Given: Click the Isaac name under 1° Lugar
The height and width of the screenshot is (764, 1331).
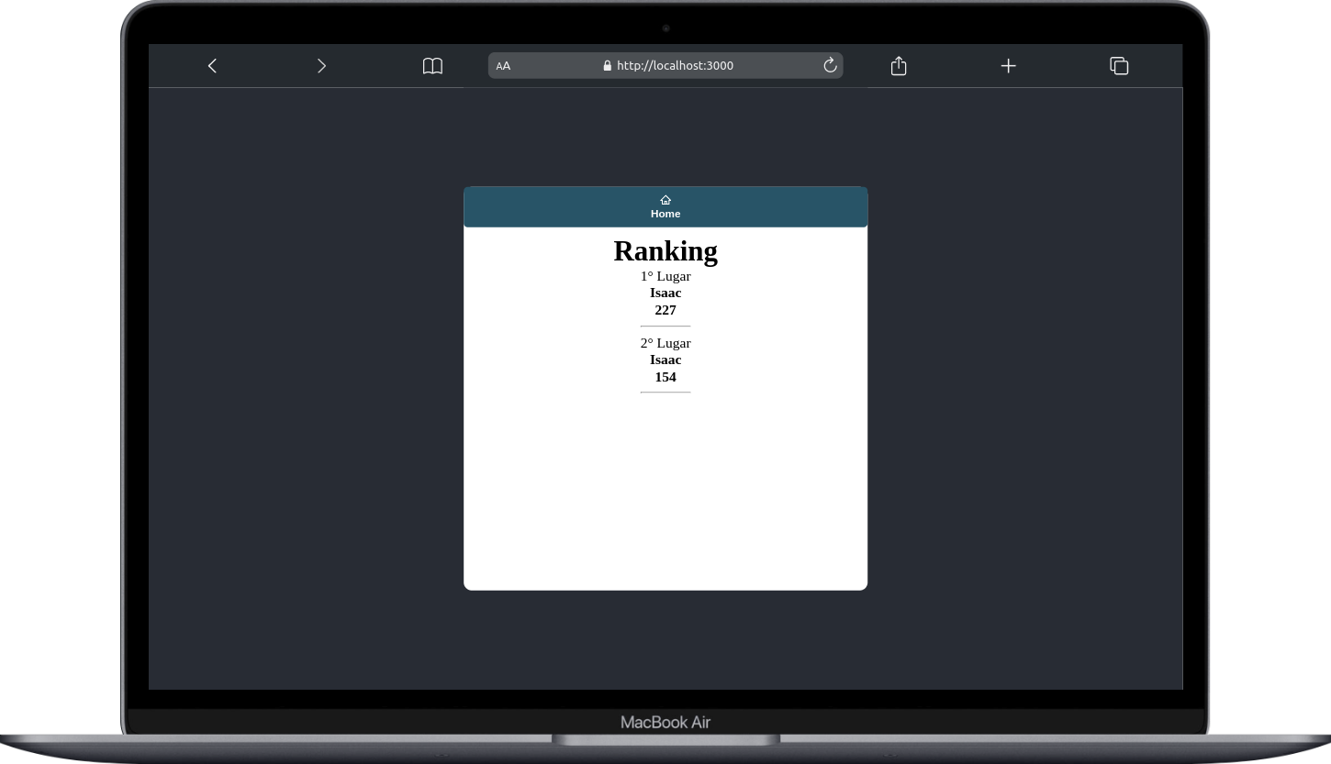Looking at the screenshot, I should (x=665, y=293).
